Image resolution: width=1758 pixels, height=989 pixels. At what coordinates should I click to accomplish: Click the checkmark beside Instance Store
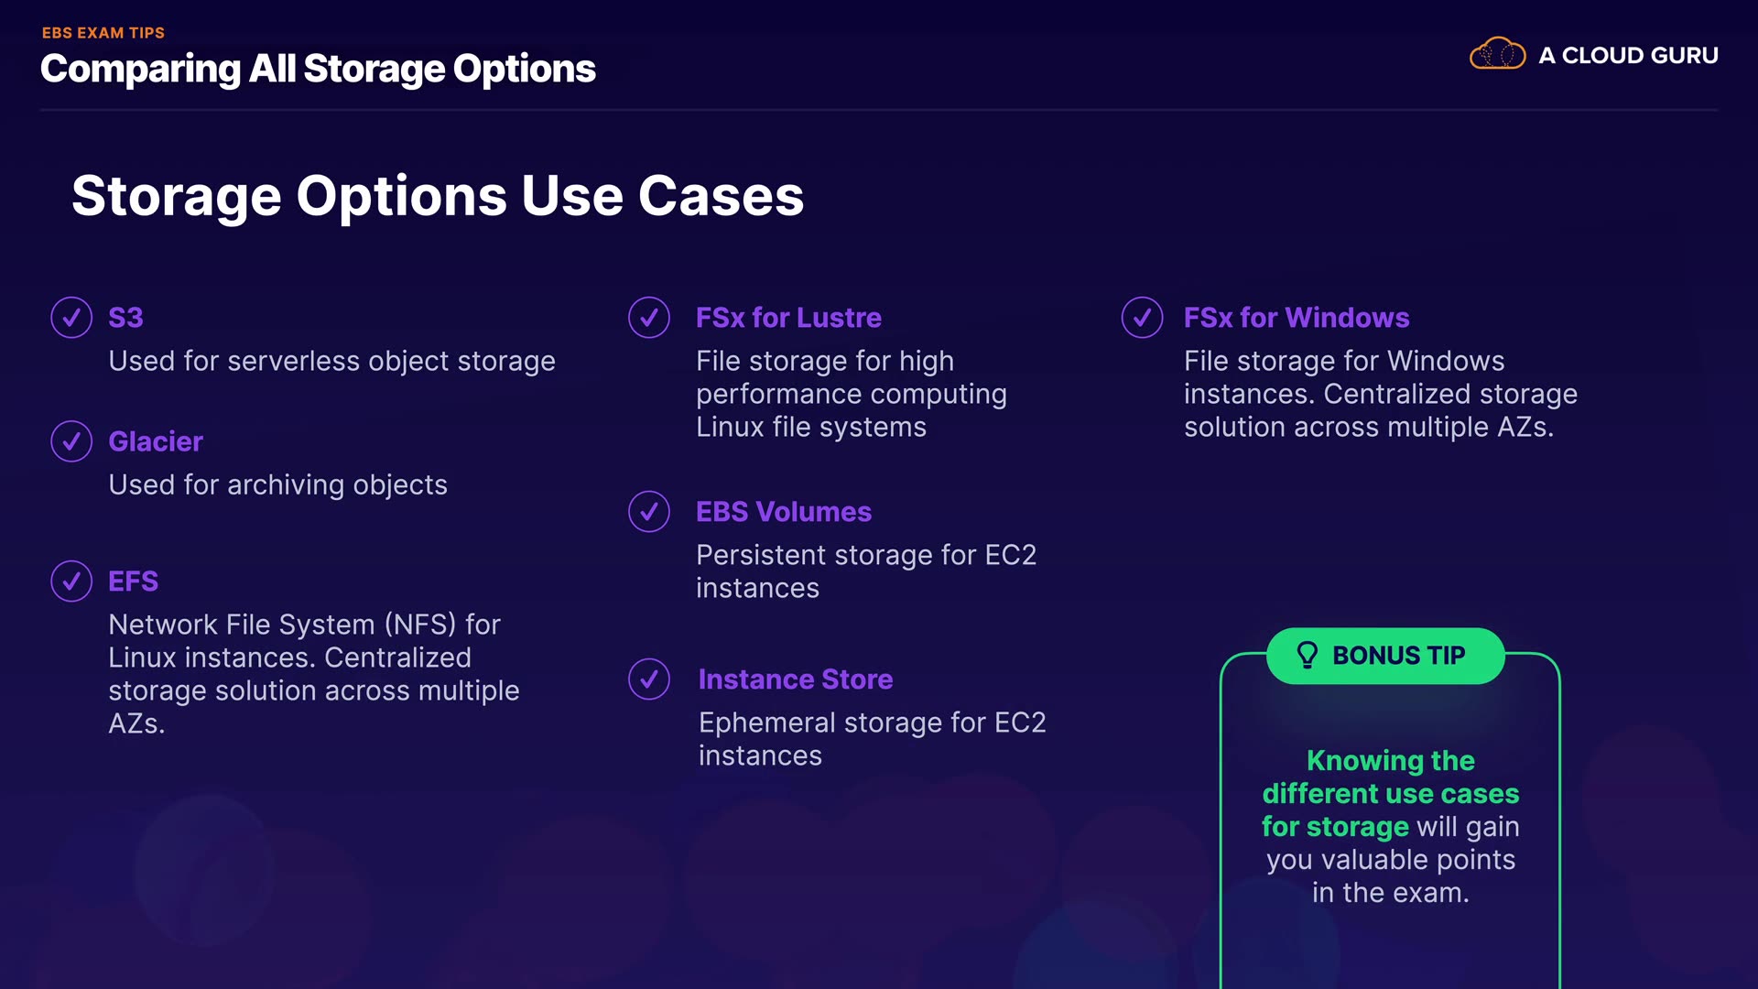coord(649,679)
